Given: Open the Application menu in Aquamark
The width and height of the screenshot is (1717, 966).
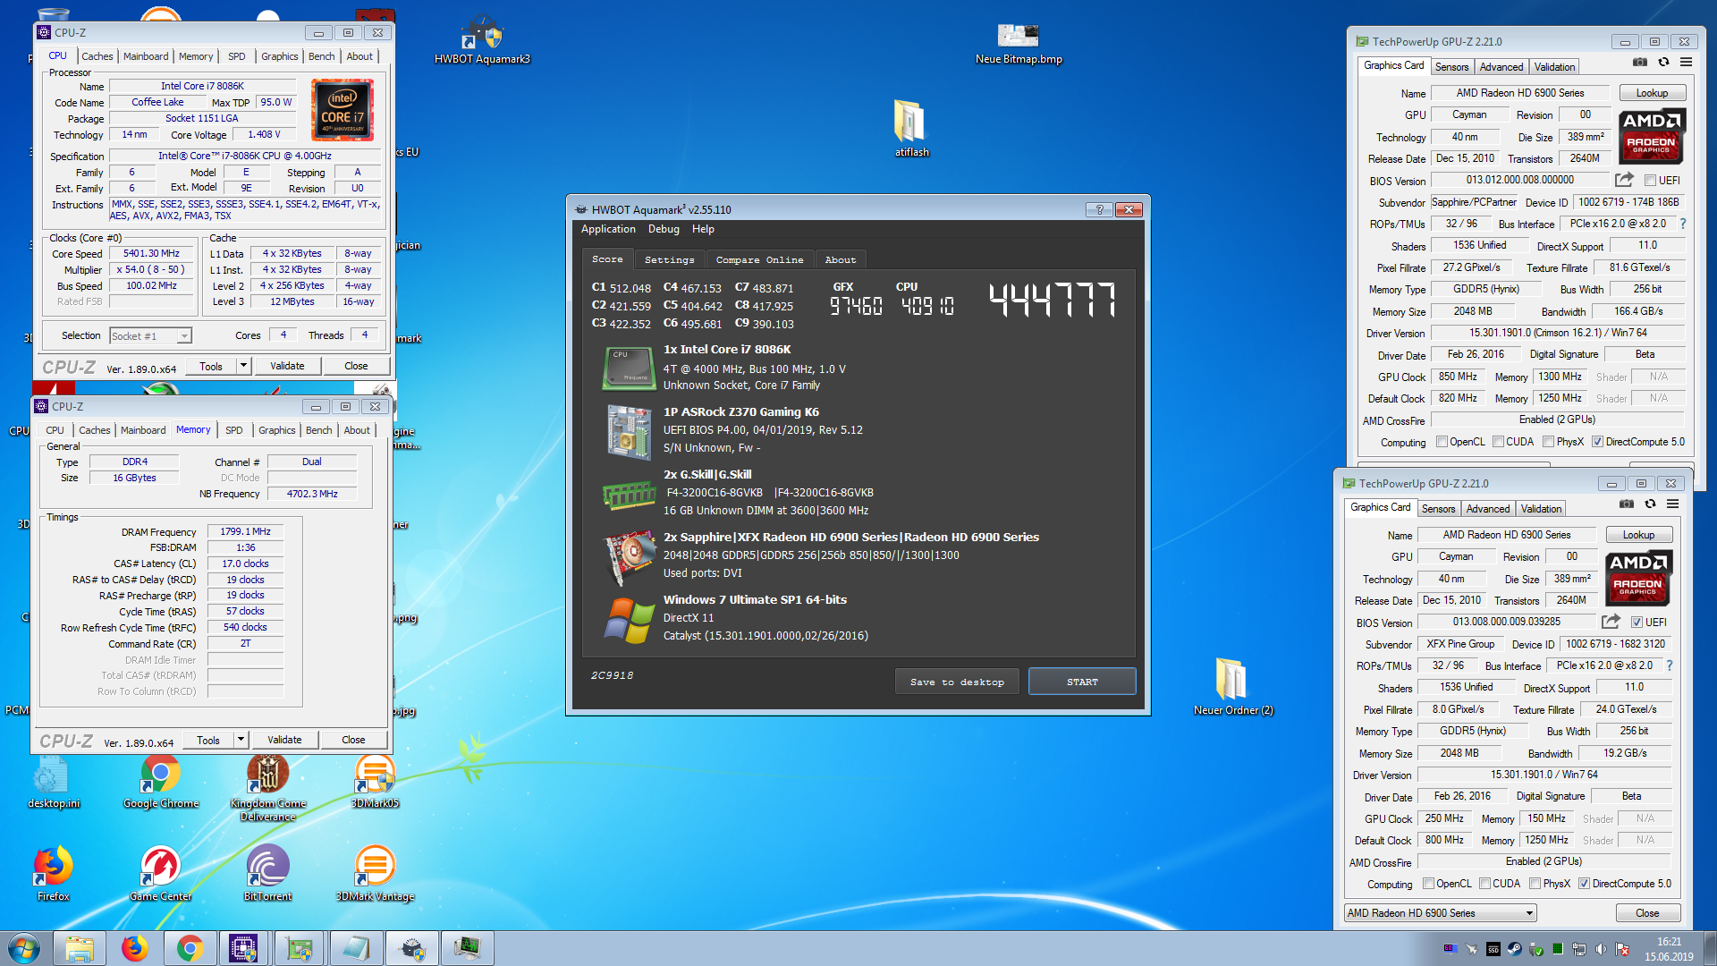Looking at the screenshot, I should point(608,229).
